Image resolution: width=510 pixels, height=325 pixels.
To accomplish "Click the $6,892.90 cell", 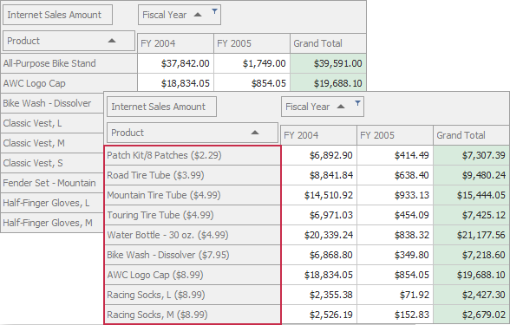I will point(319,155).
